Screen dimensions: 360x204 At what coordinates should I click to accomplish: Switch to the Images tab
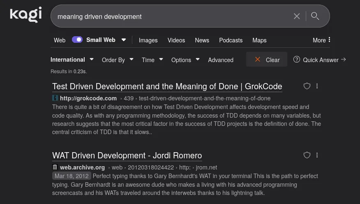coord(148,40)
